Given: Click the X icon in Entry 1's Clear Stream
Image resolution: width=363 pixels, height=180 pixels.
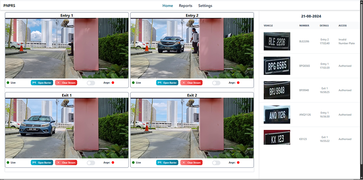Looking at the screenshot, I should pyautogui.click(x=58, y=83).
